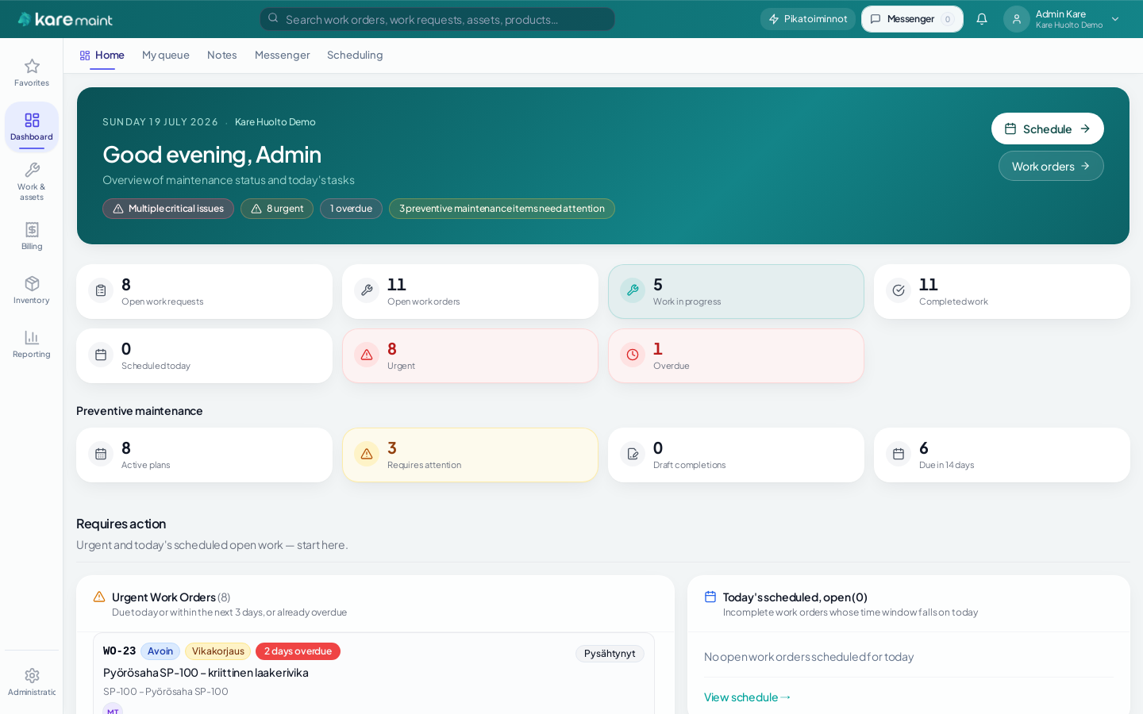This screenshot has width=1143, height=714.
Task: Click the Multiple critical issues chip
Action: 168,209
